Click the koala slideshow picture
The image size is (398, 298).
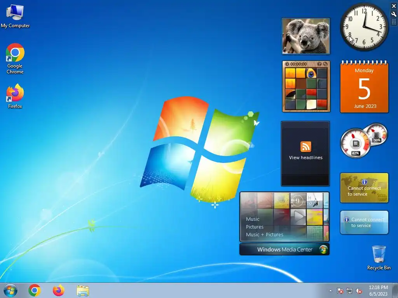[306, 36]
